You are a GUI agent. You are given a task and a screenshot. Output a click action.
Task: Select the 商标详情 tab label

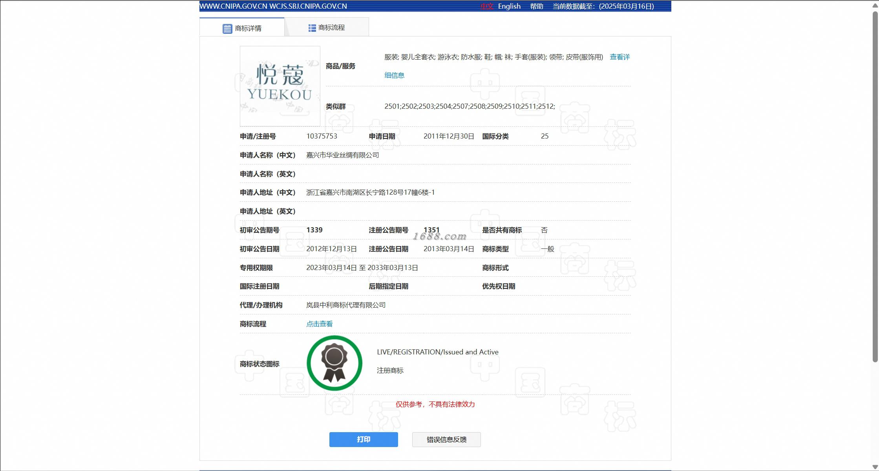[x=248, y=28]
